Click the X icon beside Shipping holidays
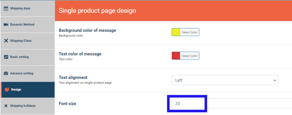This screenshot has width=292, height=115. pos(6,106)
